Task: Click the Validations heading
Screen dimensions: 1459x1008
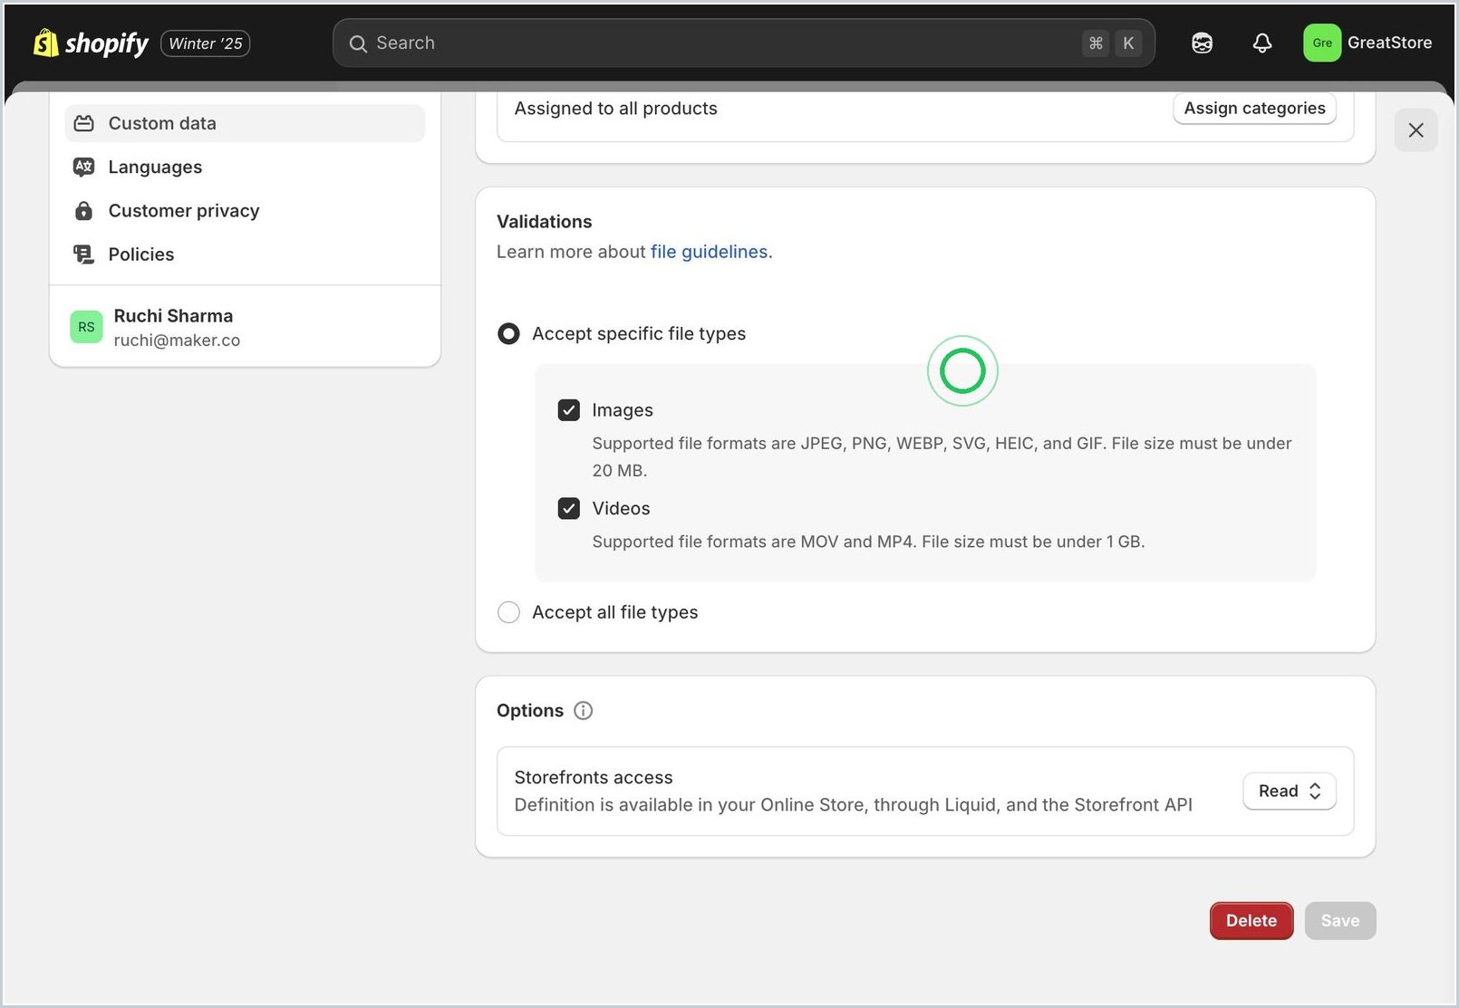Action: coord(544,222)
